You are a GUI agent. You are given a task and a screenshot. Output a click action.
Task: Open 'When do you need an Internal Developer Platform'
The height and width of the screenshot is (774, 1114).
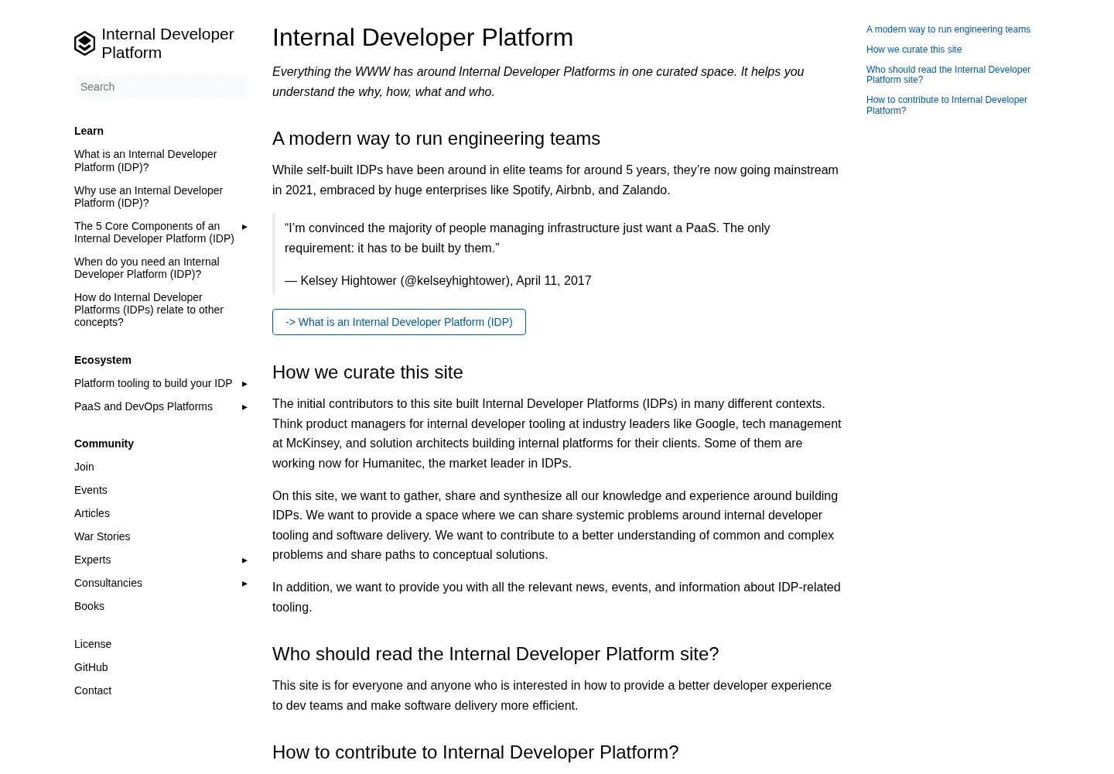pos(147,268)
